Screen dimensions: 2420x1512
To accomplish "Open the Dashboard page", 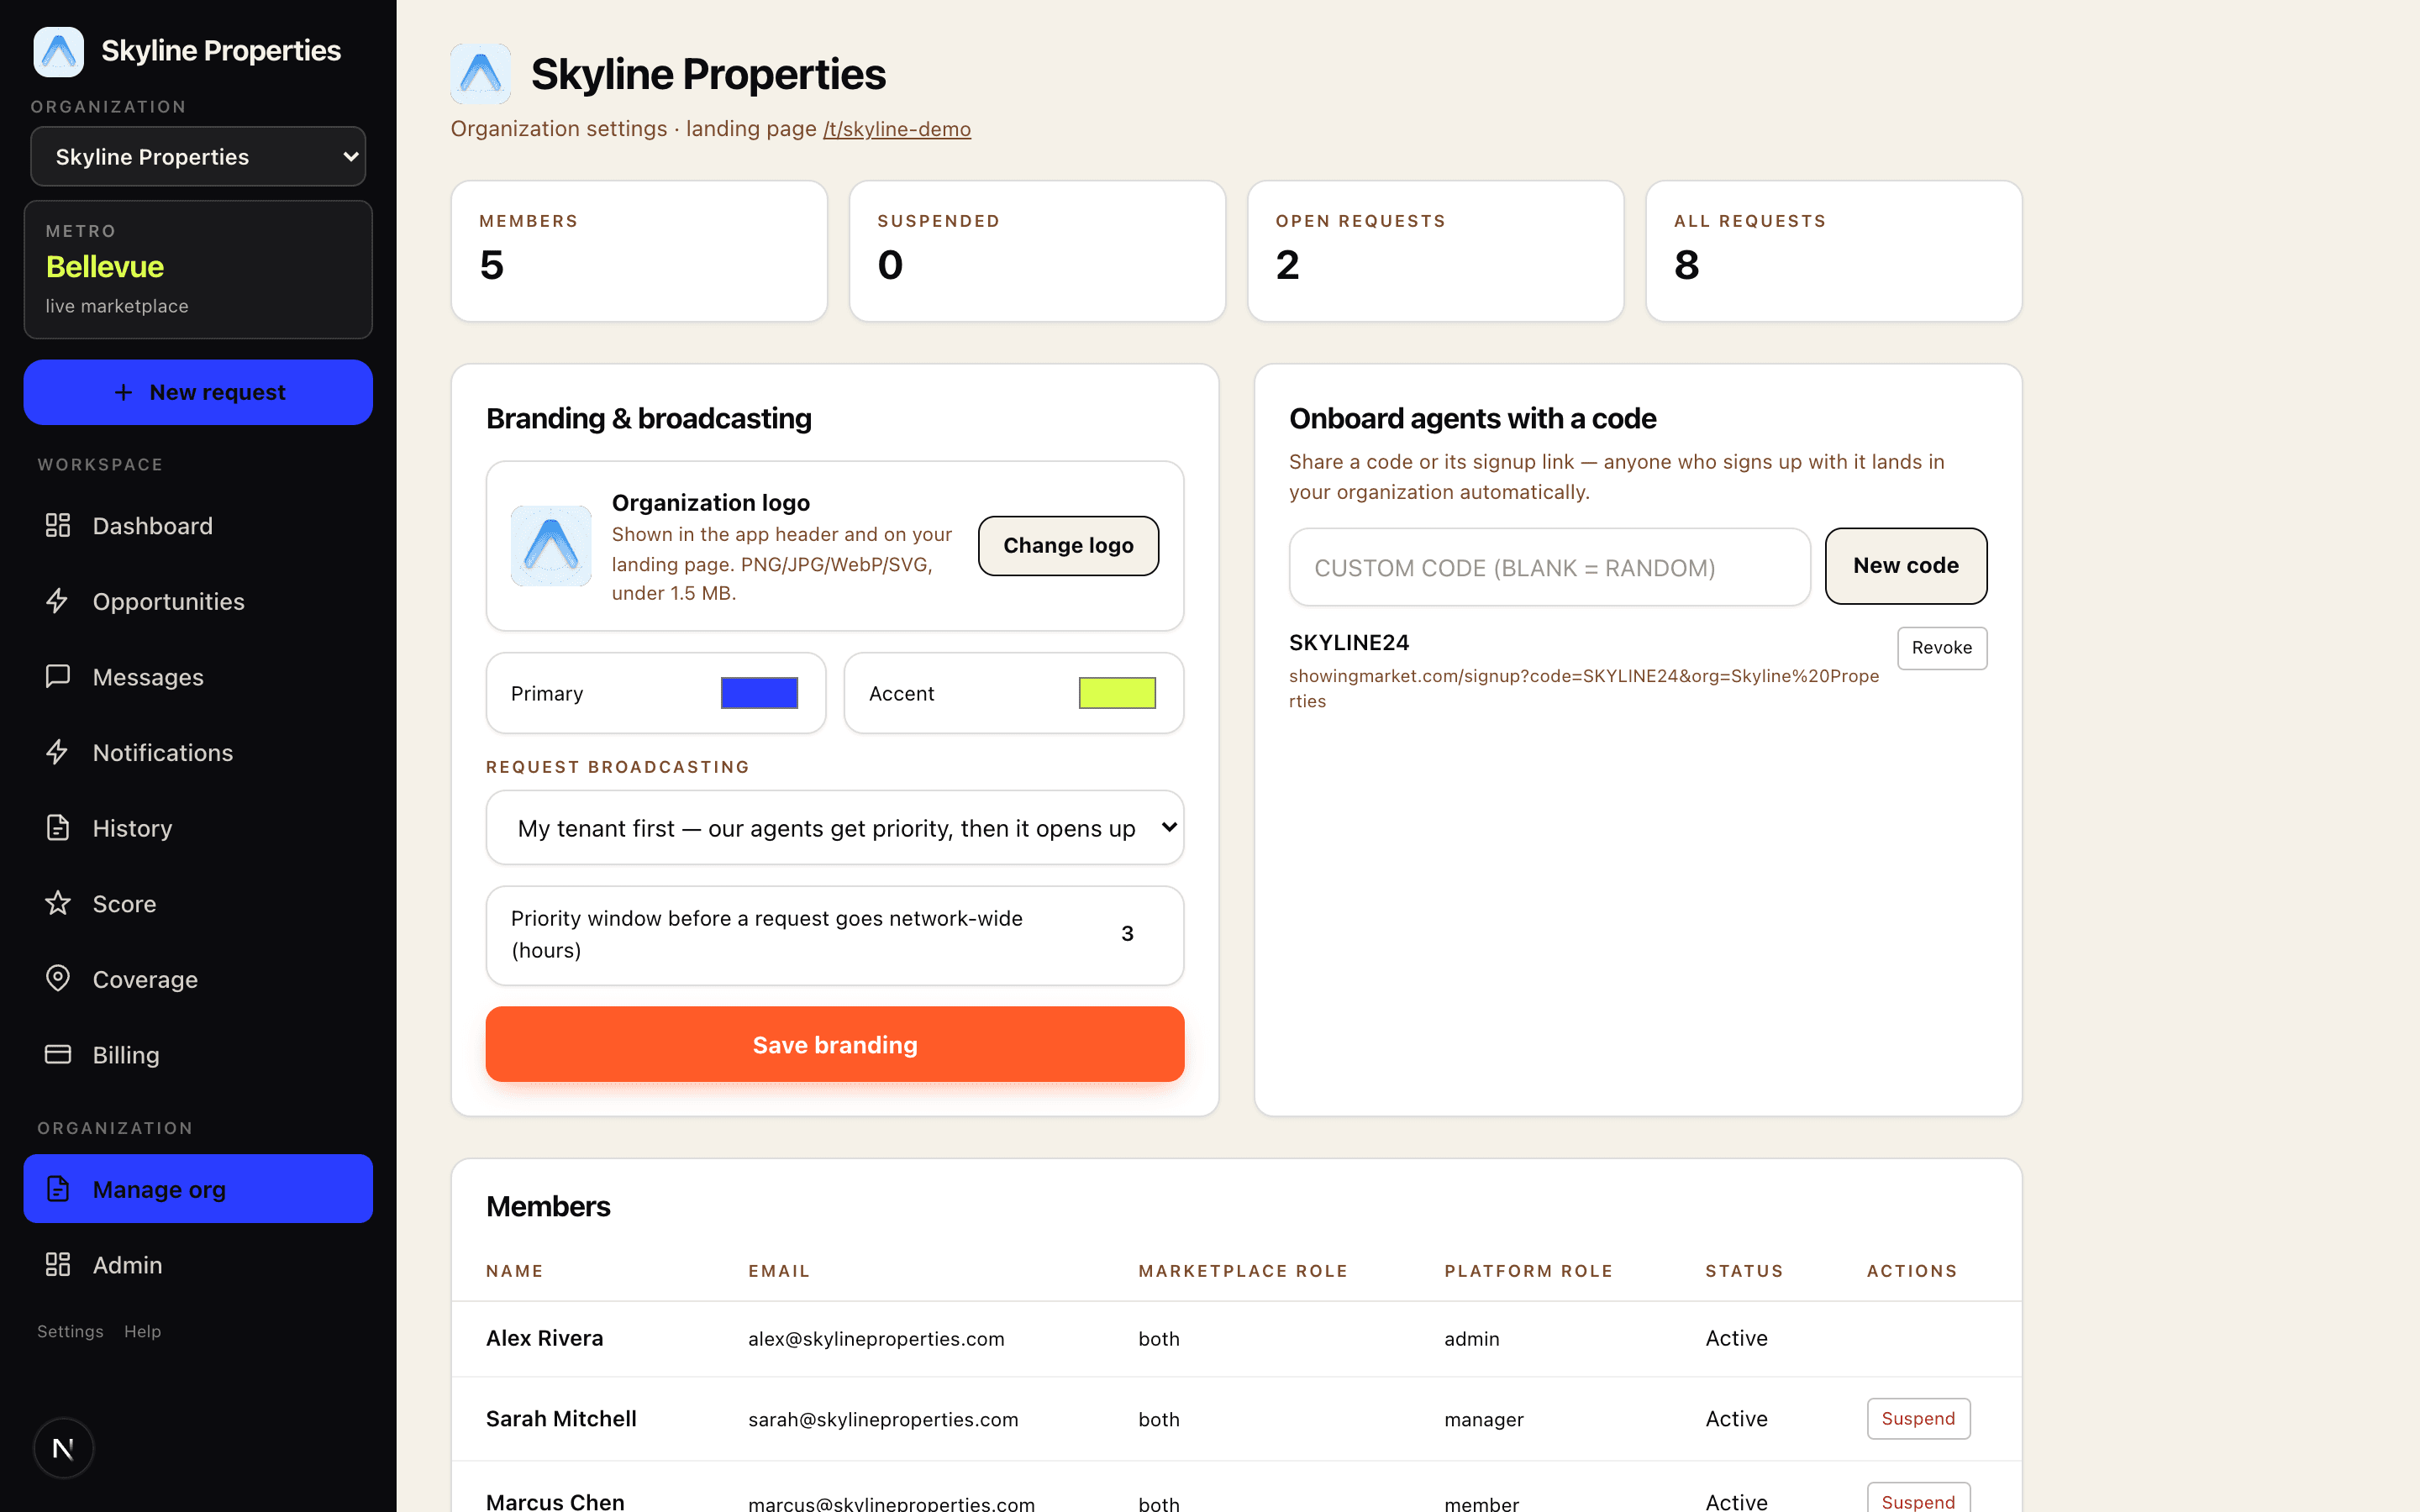I will pos(152,526).
